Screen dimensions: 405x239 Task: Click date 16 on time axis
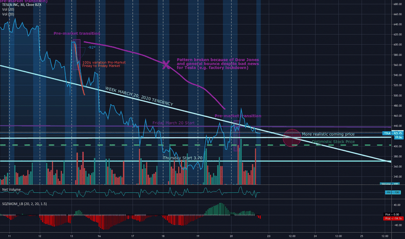click(x=99, y=236)
